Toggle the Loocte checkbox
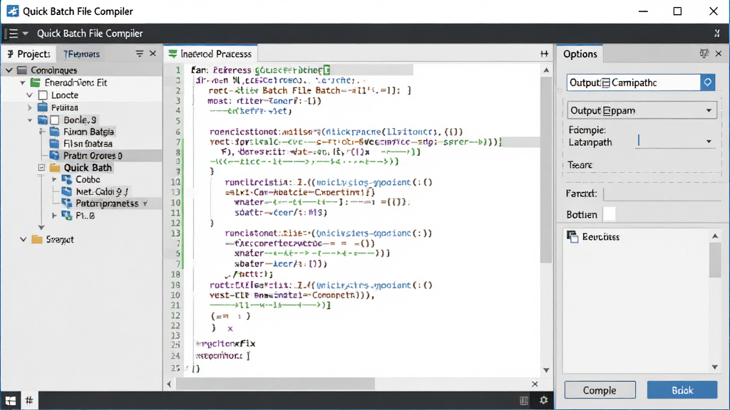The height and width of the screenshot is (410, 730). (x=43, y=95)
